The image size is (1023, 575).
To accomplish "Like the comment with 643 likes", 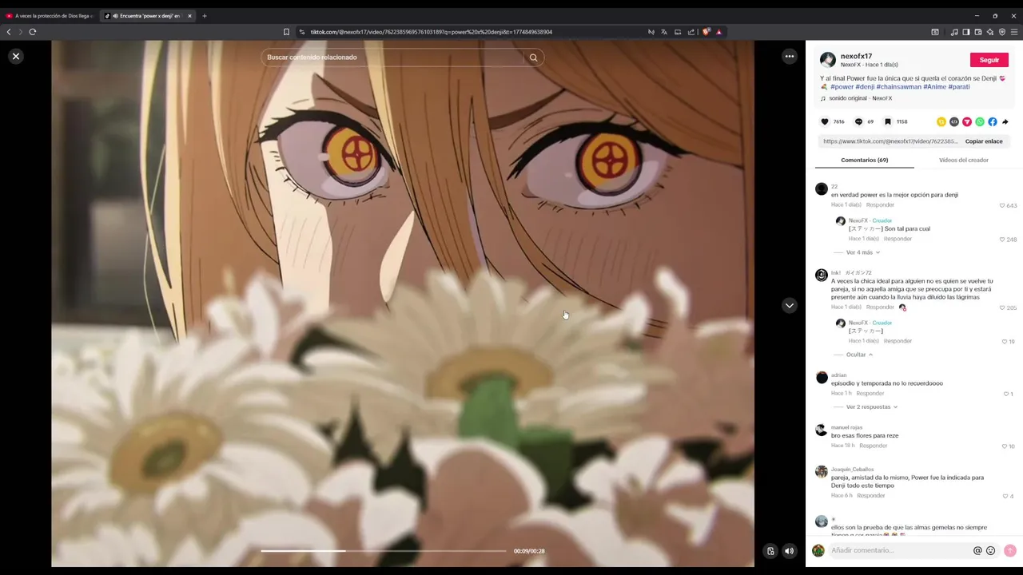I will point(1002,205).
